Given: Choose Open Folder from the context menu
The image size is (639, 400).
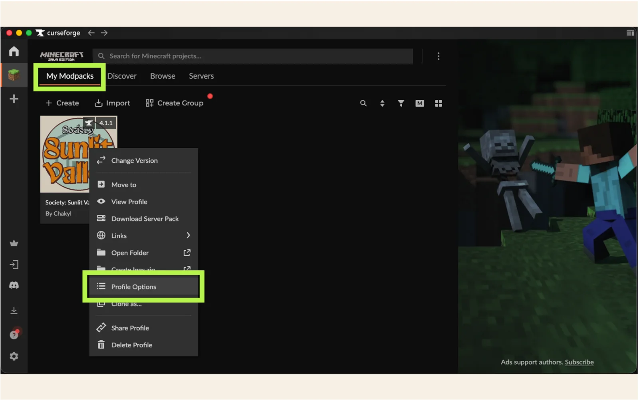Looking at the screenshot, I should tap(144, 253).
